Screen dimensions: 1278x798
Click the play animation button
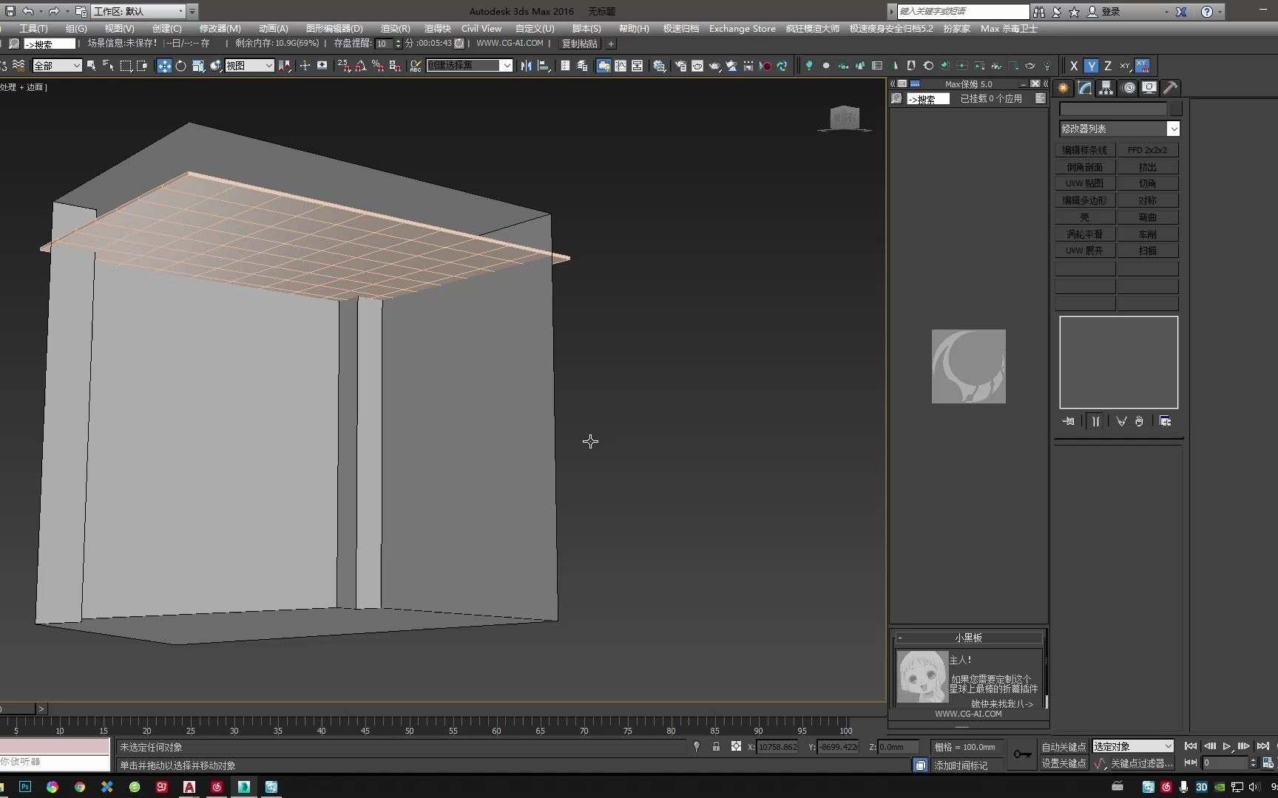pos(1226,746)
